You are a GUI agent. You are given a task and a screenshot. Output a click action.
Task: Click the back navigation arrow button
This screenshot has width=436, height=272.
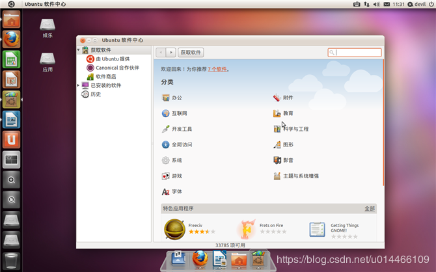161,52
